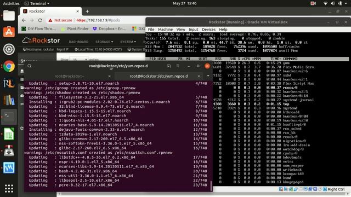This screenshot has width=351, height=197.
Task: Open the System Monitor dock icon
Action: (x=9, y=167)
